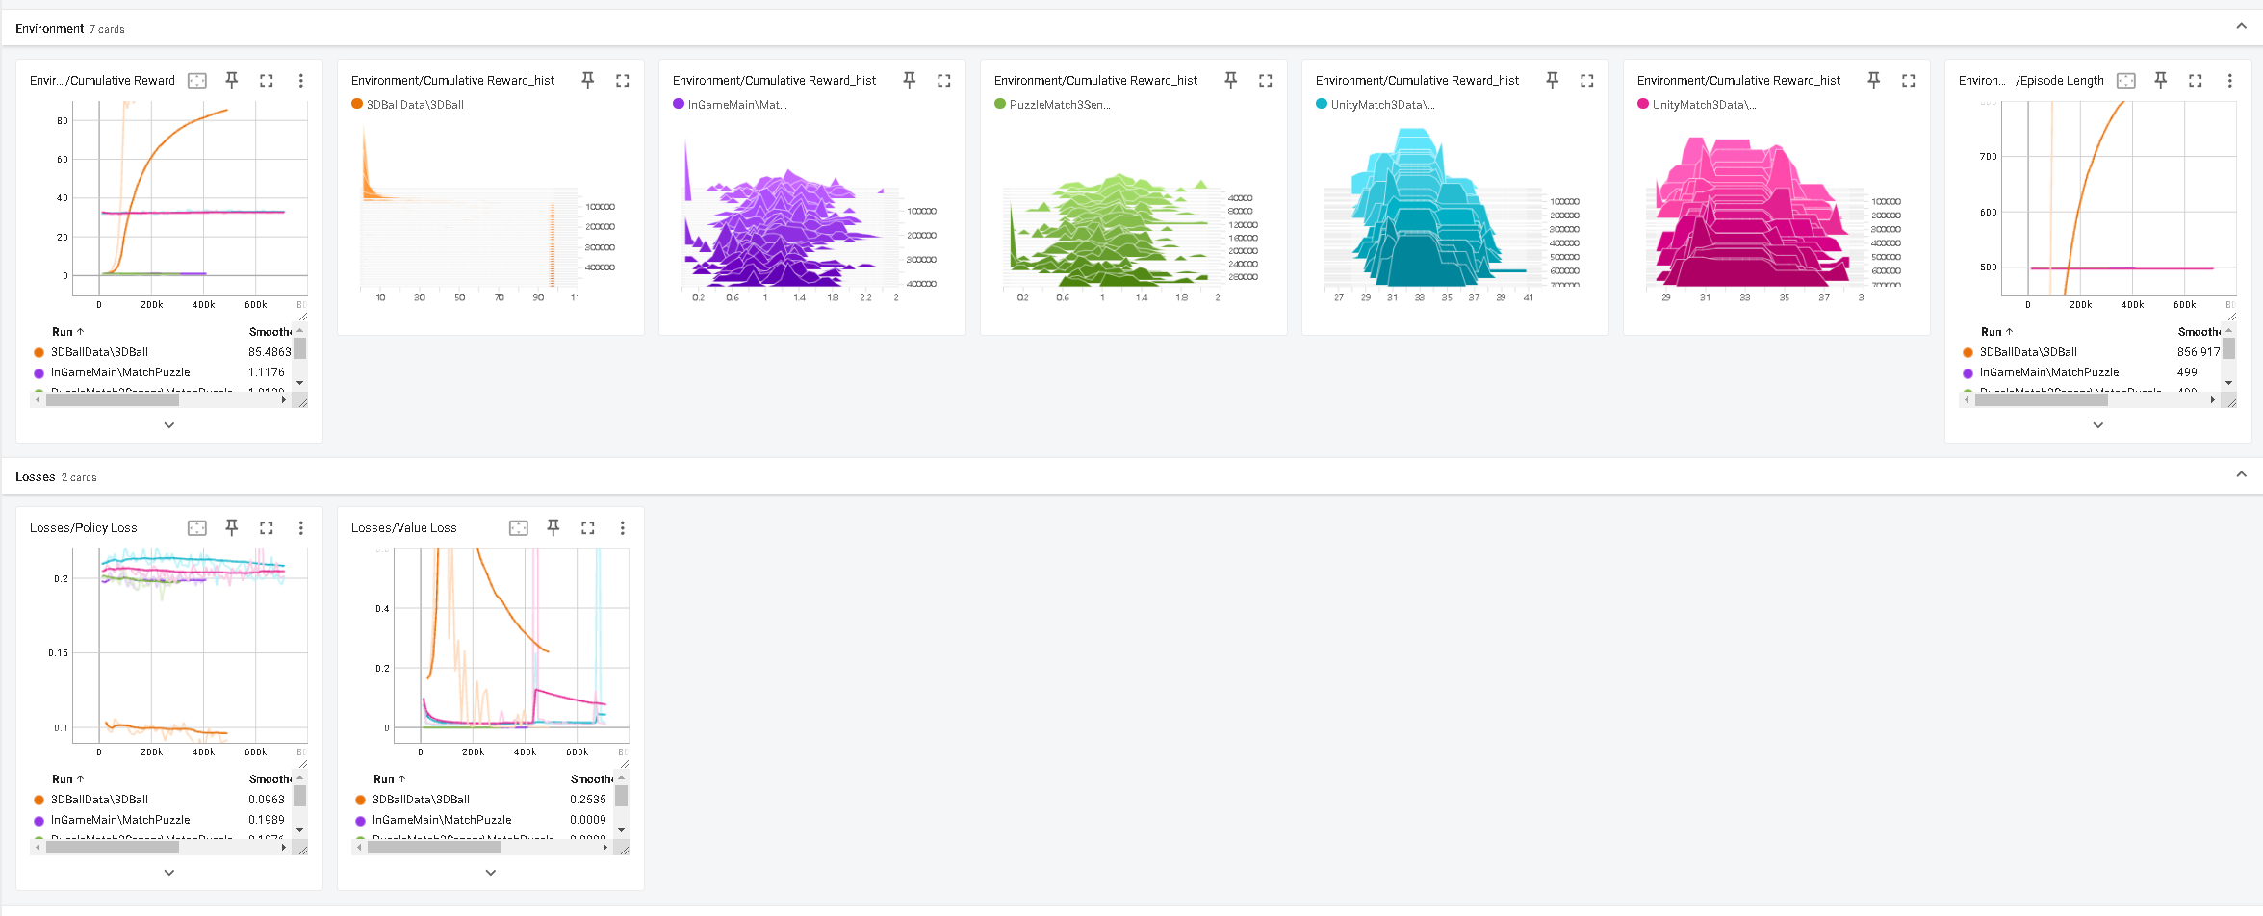Image resolution: width=2263 pixels, height=916 pixels.
Task: Pin the Cumulative Reward scalar card
Action: [x=232, y=81]
